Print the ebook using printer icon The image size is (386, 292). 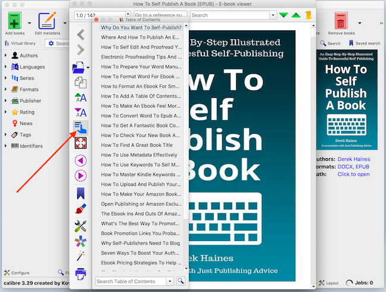(80, 273)
